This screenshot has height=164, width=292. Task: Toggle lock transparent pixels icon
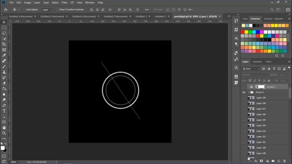point(250,81)
